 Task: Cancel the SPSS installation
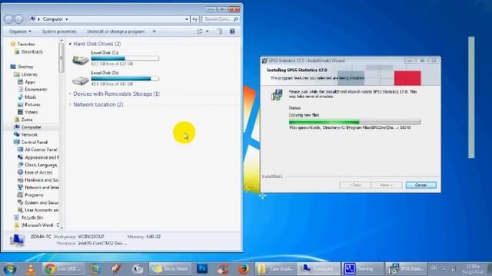pyautogui.click(x=421, y=185)
